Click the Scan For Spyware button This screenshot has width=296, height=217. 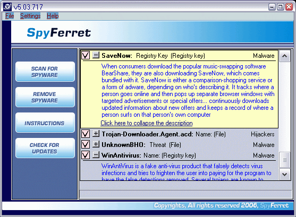45,72
